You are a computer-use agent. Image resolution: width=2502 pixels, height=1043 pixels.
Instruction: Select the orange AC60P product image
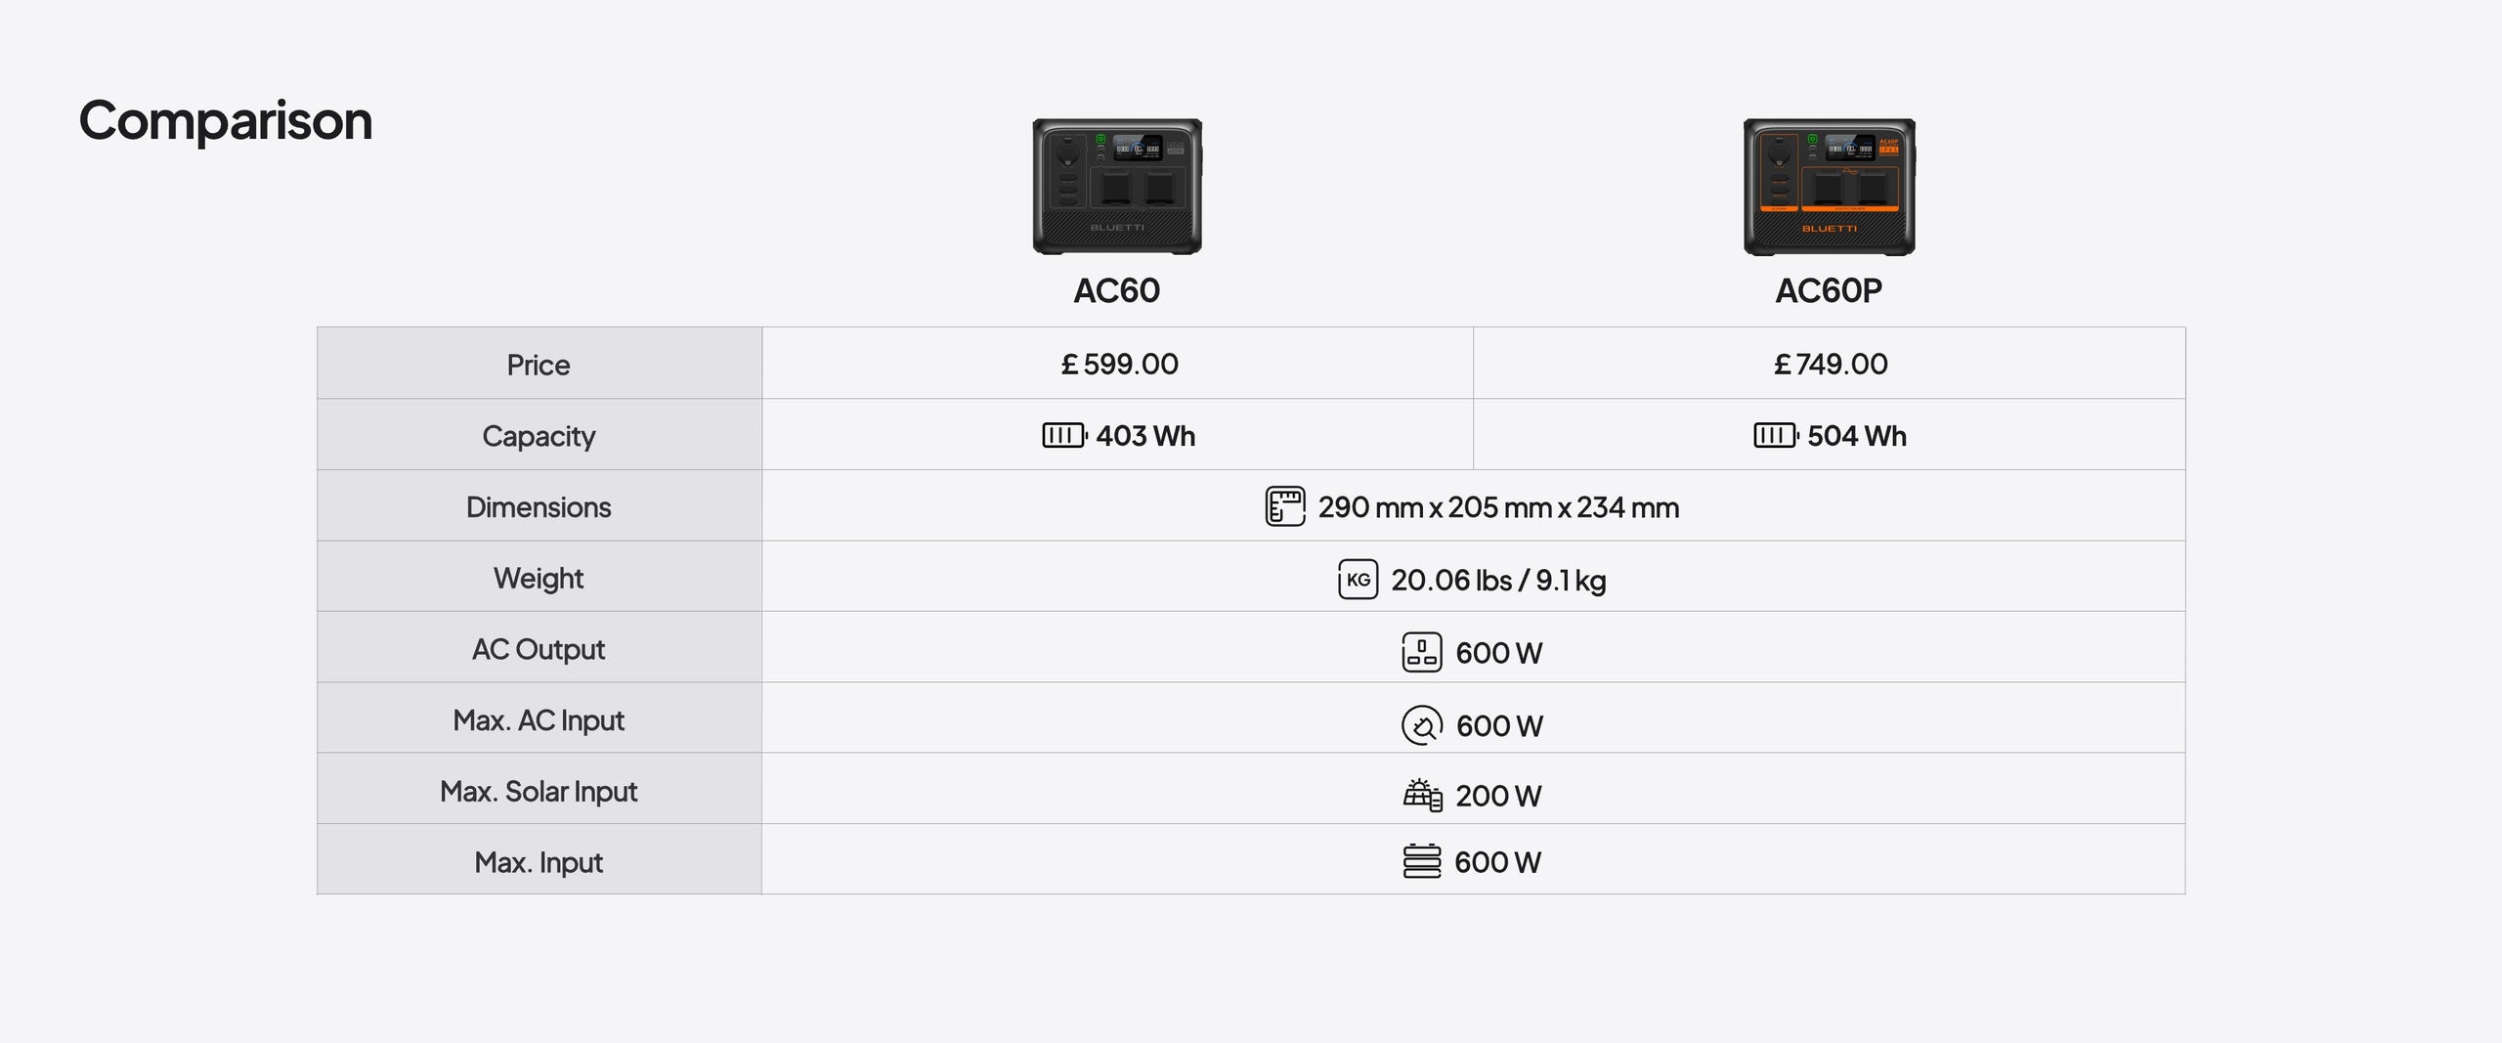(1829, 187)
